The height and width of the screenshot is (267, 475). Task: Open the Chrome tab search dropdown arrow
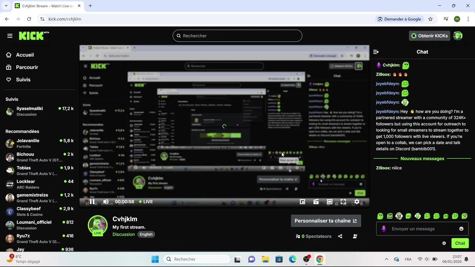(x=6, y=6)
